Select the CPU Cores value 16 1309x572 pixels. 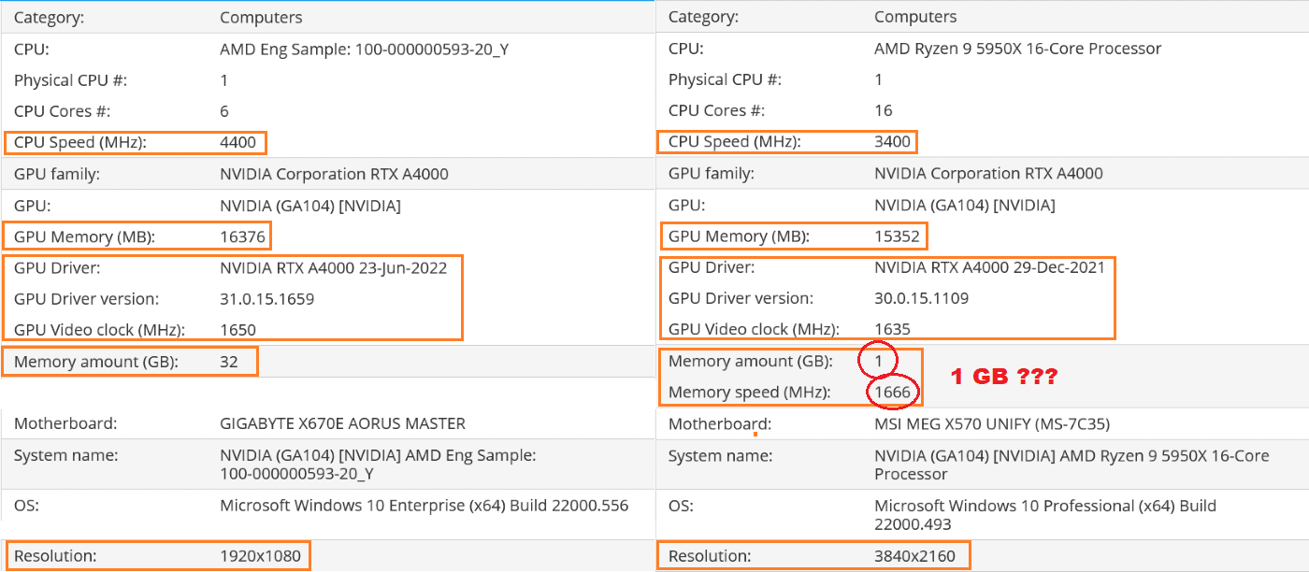884,110
